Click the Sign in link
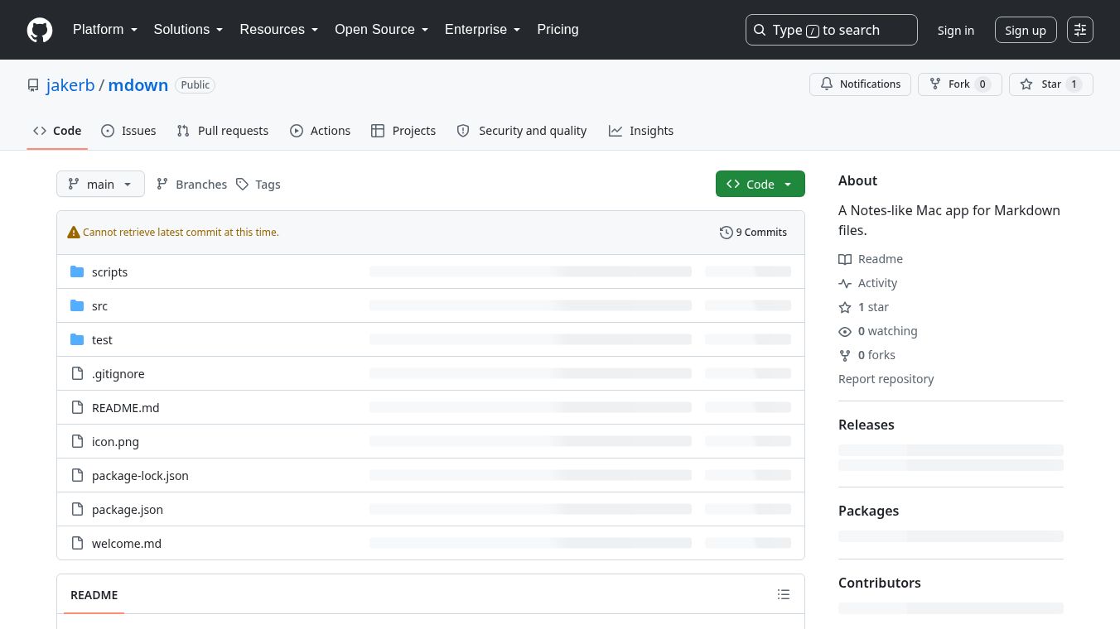The height and width of the screenshot is (629, 1120). (x=956, y=30)
